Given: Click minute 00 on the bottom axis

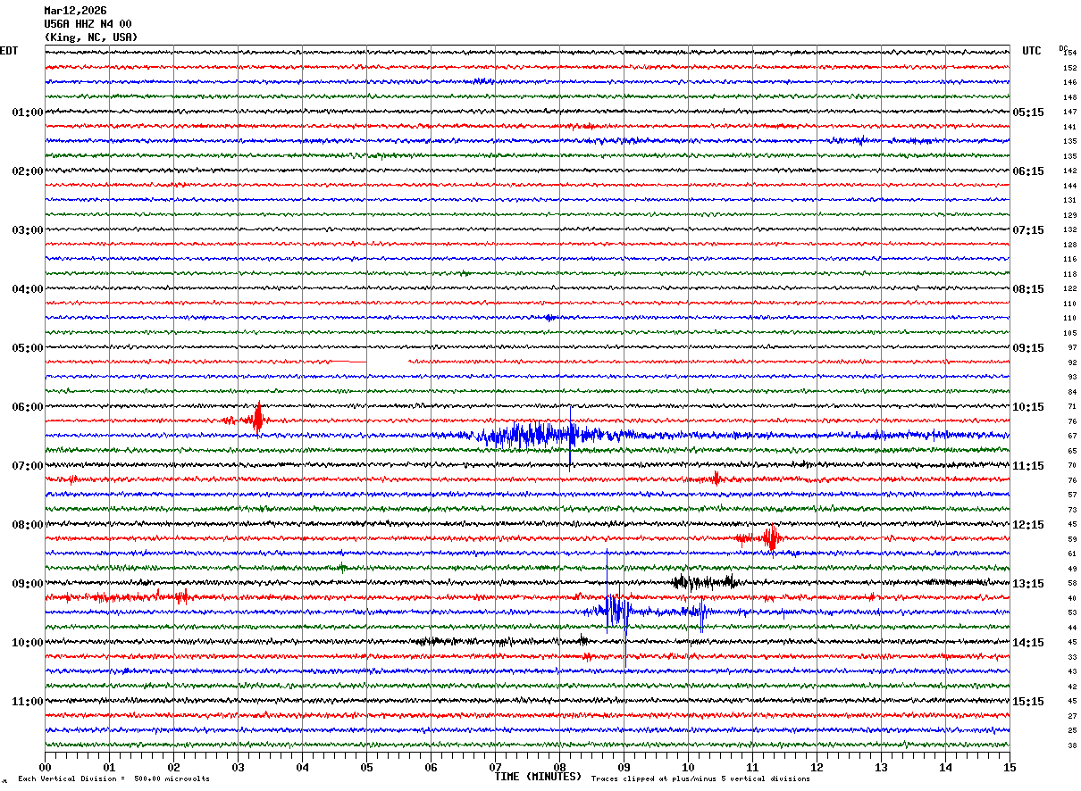Looking at the screenshot, I should (x=45, y=768).
